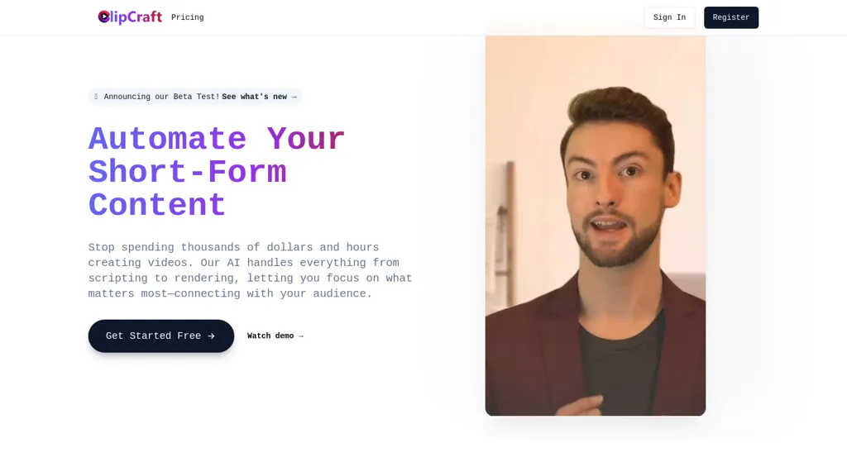Click the 'Short-Form' headline line
847x476 pixels.
(x=188, y=172)
